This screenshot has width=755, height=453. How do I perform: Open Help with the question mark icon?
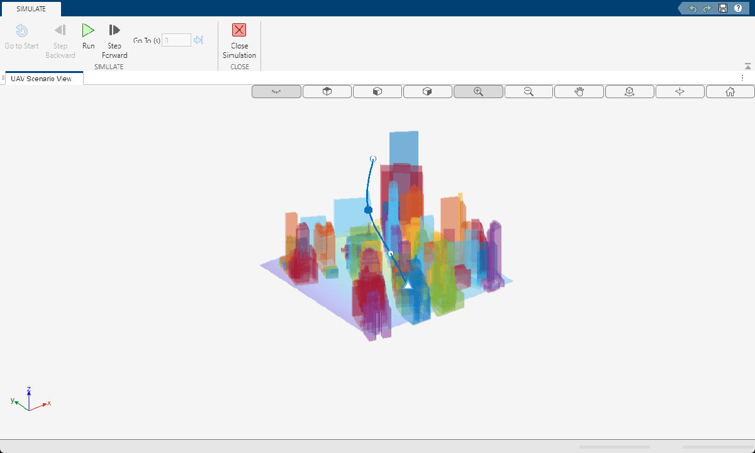point(738,8)
